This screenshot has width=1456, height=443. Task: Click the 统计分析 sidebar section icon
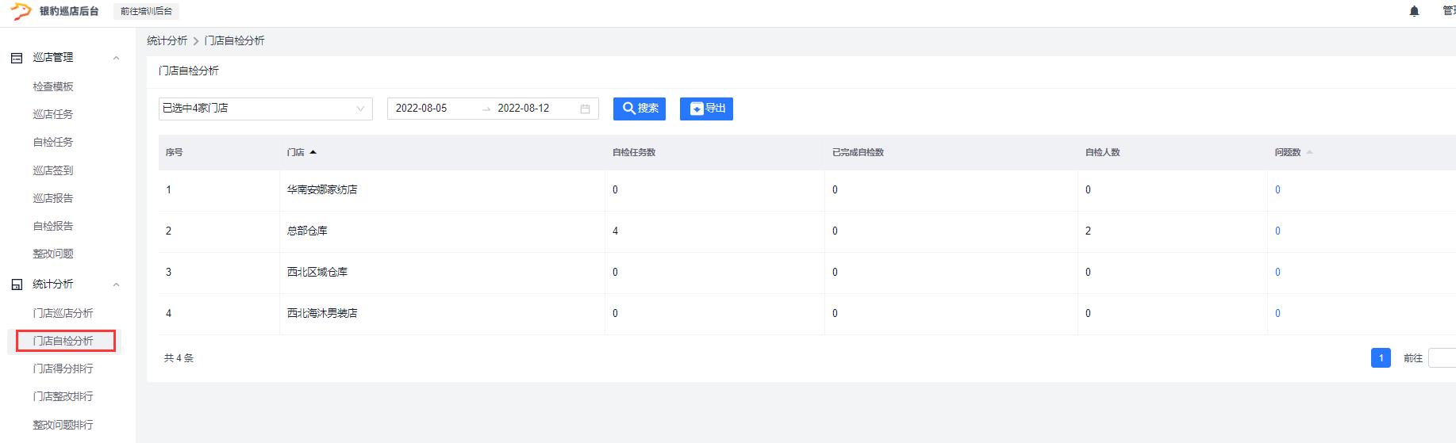pyautogui.click(x=17, y=285)
